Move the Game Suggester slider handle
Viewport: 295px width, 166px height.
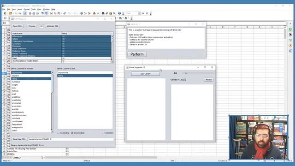[x=186, y=73]
